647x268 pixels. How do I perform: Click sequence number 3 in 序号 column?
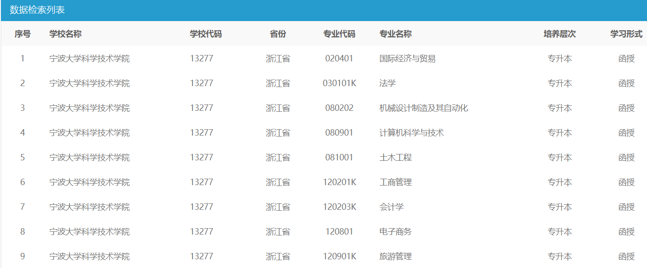pyautogui.click(x=22, y=108)
